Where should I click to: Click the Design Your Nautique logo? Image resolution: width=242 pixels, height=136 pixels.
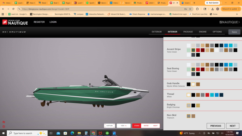tap(15, 22)
